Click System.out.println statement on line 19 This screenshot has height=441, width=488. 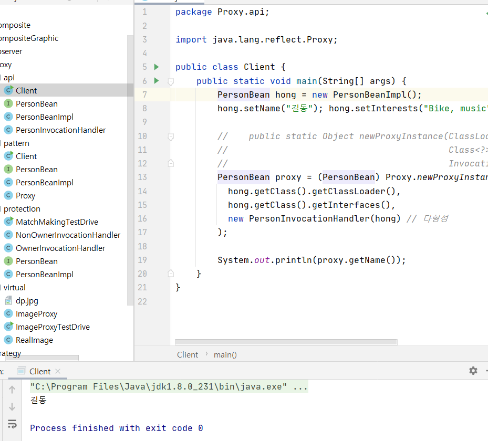tap(312, 260)
